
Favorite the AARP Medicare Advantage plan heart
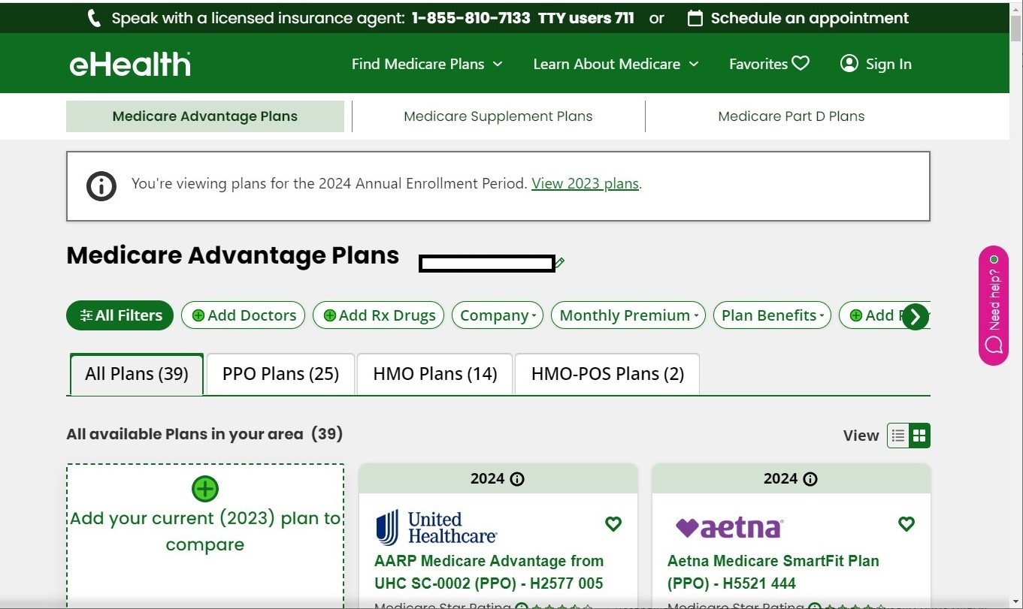[x=613, y=524]
